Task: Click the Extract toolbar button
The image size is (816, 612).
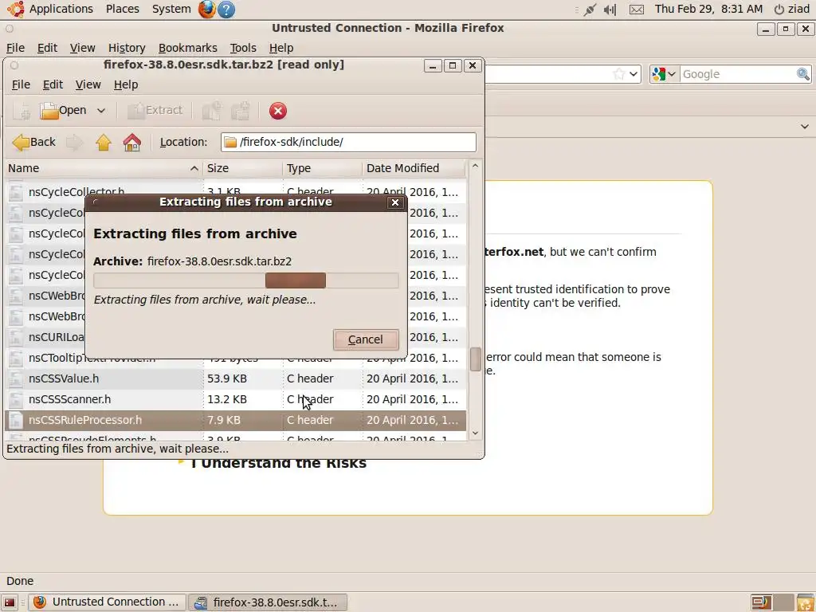Action: [155, 110]
